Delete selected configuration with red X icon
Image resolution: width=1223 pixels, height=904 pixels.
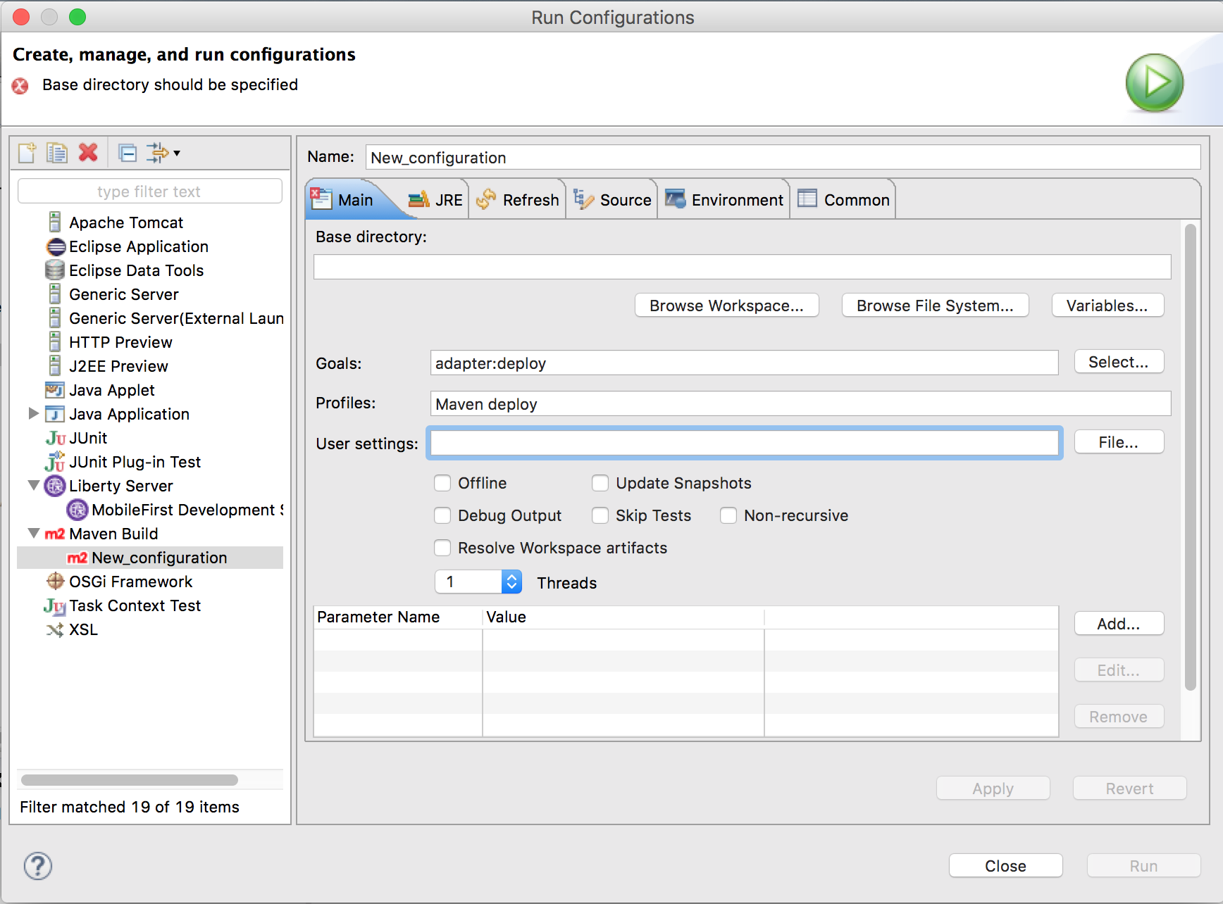point(88,153)
